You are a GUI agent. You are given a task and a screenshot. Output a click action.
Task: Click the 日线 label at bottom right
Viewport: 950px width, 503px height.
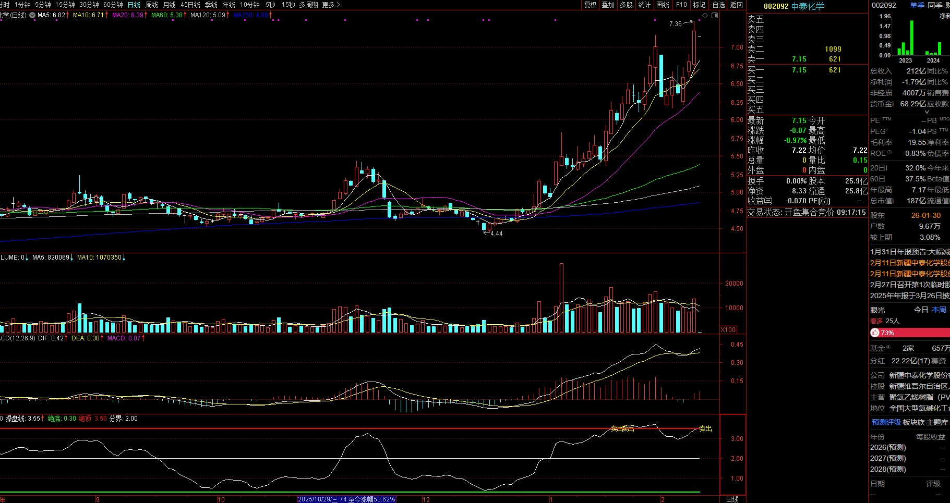[732, 499]
